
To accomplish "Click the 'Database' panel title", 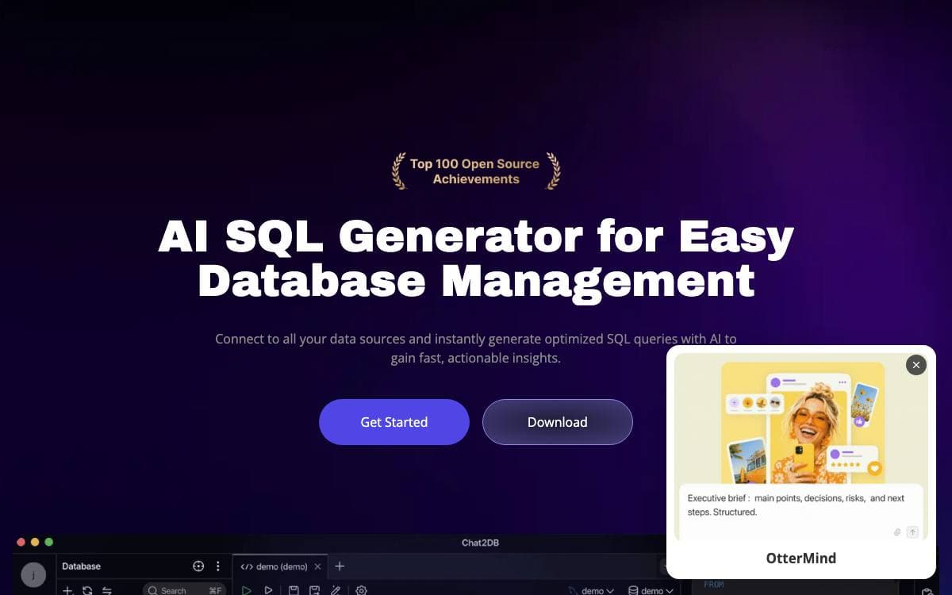I will (x=81, y=566).
